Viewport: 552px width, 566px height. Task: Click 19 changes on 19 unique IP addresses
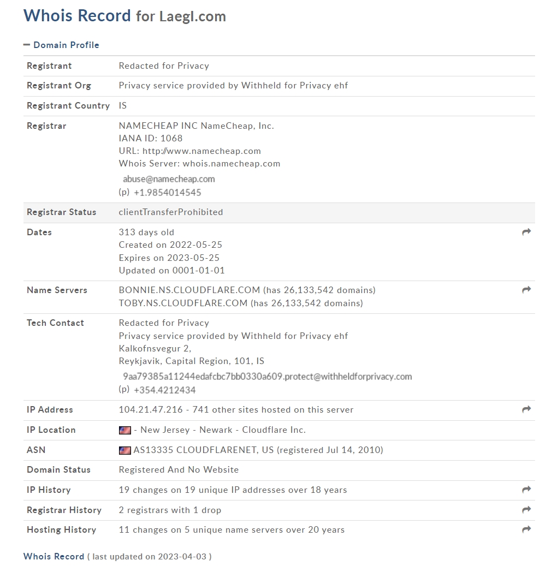click(233, 490)
